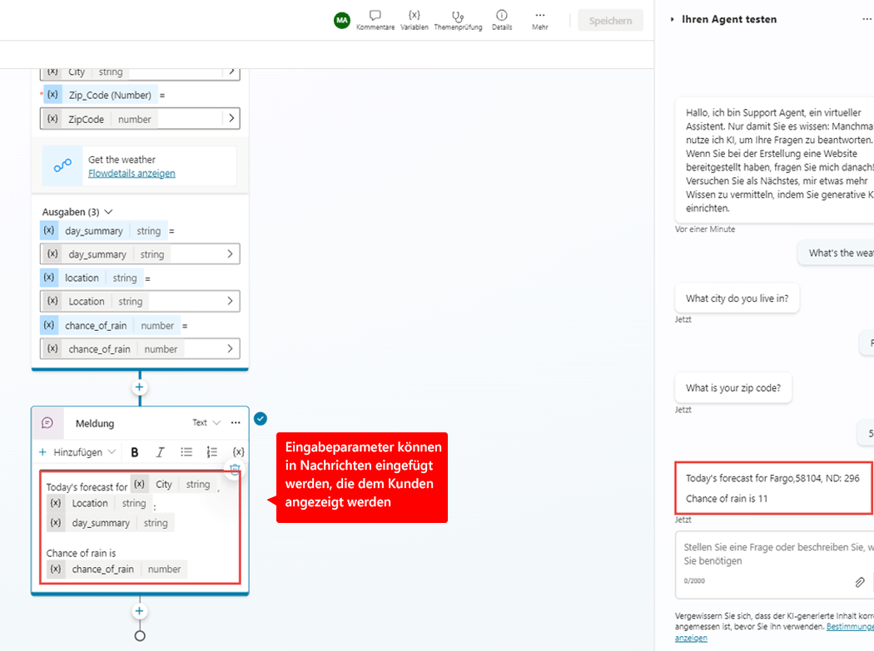Click the disabled Speichern button
Screen dimensions: 874x651
tap(610, 21)
